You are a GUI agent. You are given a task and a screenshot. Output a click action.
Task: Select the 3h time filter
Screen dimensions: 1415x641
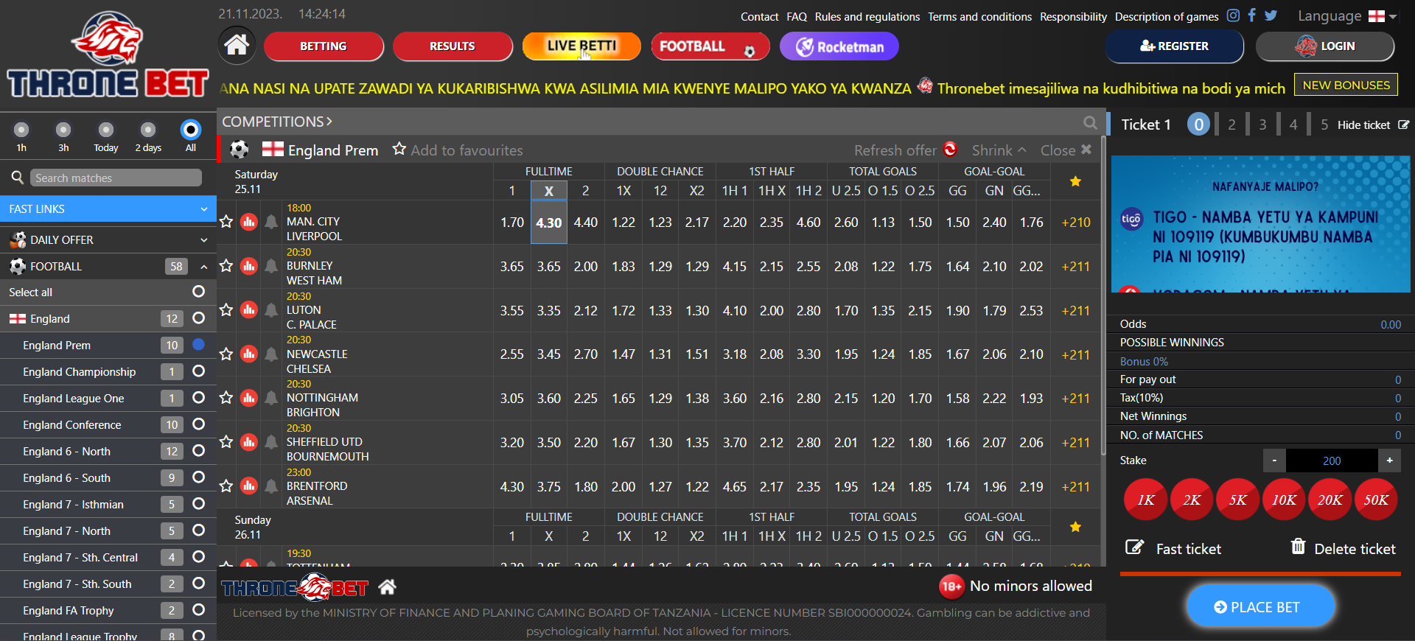[x=63, y=130]
